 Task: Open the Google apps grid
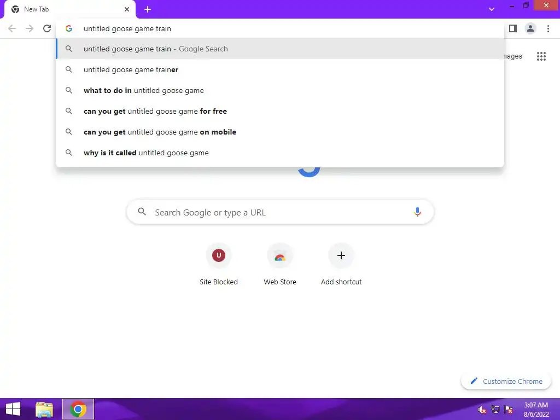(x=541, y=56)
